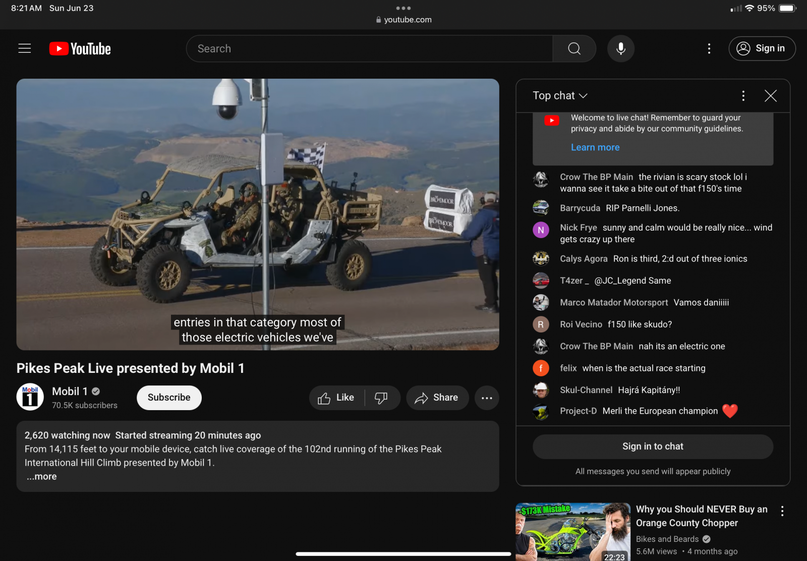Open Mobil 1 channel avatar
Image resolution: width=807 pixels, height=561 pixels.
tap(30, 397)
